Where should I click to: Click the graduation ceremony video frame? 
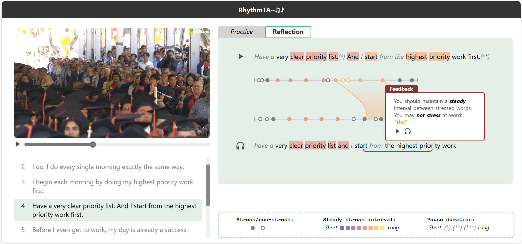tap(112, 83)
